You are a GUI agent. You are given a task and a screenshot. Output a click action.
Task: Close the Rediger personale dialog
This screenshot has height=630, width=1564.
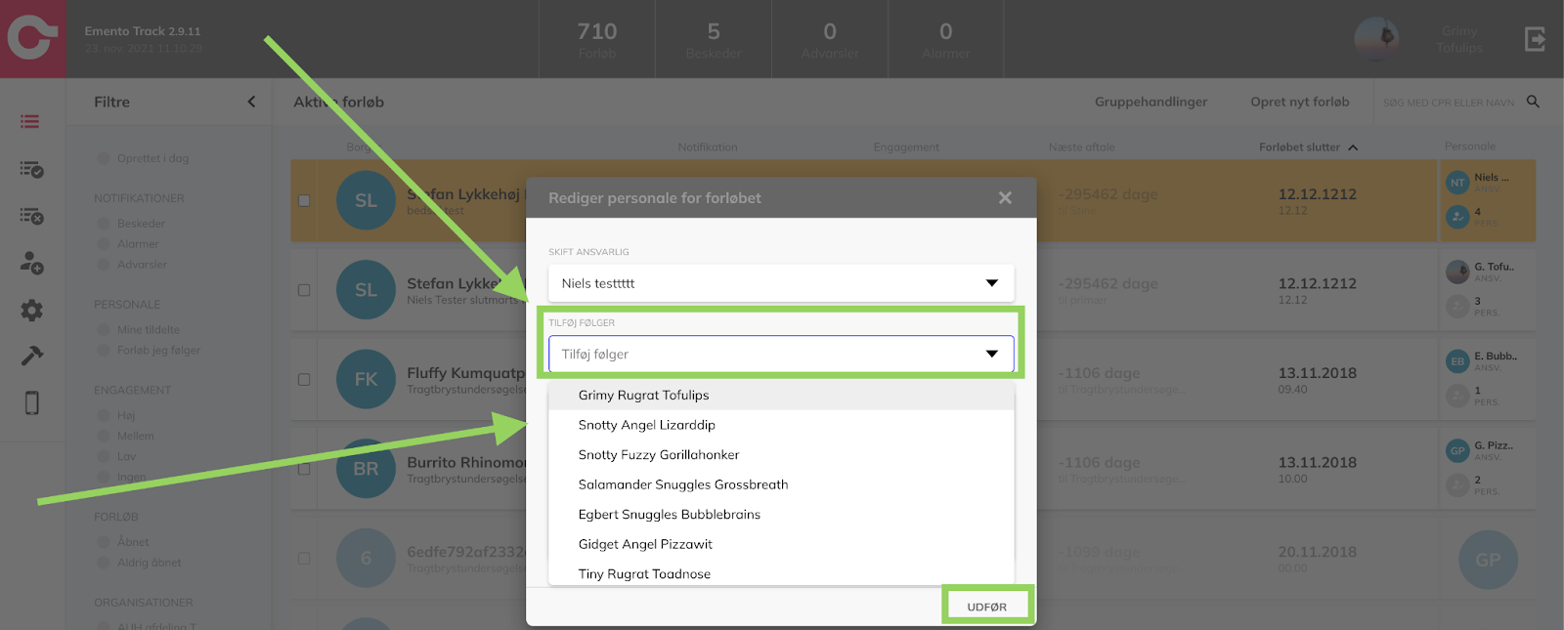[1005, 198]
